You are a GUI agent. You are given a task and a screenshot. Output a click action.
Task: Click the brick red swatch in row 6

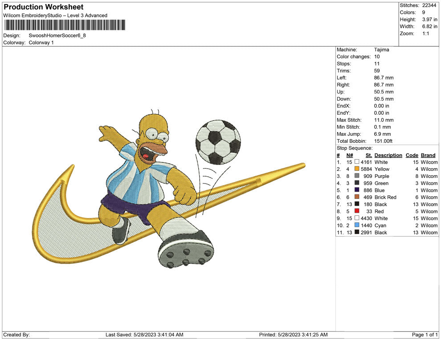[357, 197]
